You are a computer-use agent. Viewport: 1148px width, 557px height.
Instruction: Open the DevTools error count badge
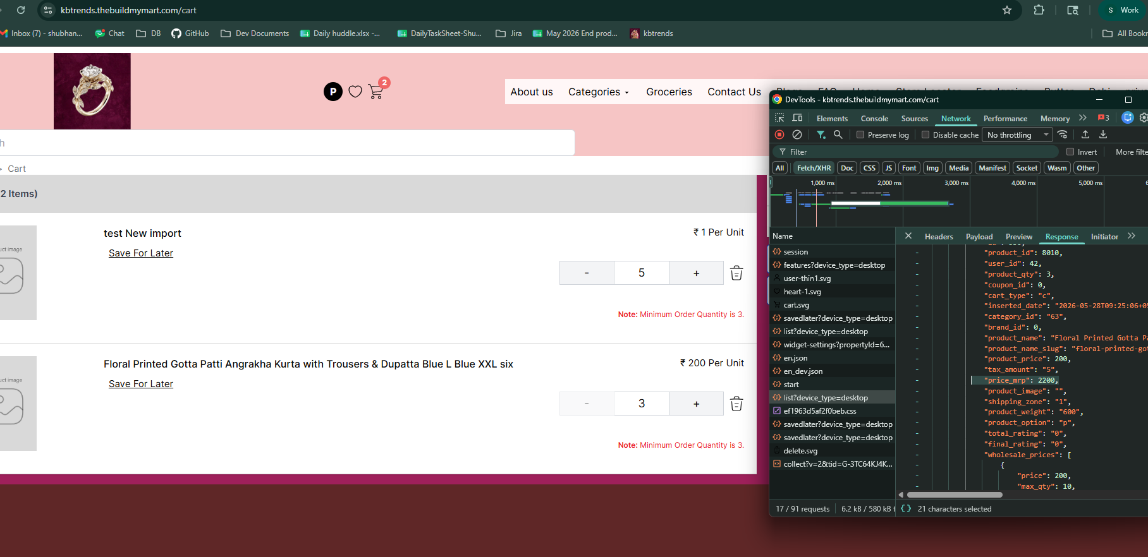(1104, 118)
